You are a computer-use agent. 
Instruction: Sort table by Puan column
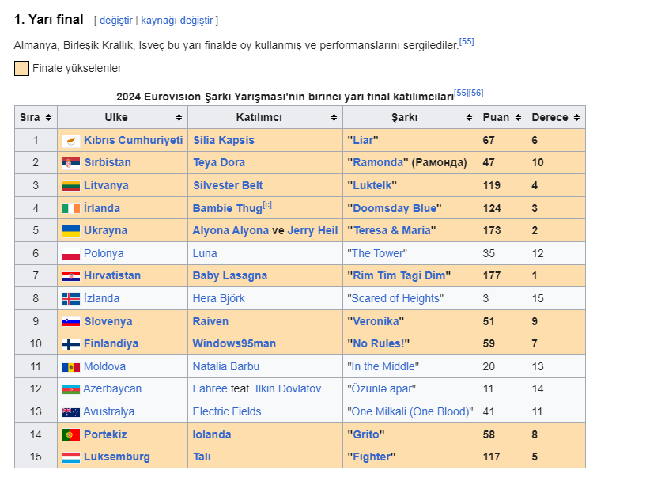pos(501,117)
